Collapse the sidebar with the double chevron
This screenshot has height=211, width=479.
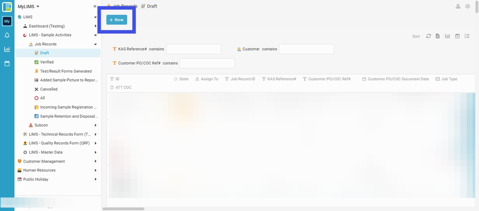click(x=95, y=6)
